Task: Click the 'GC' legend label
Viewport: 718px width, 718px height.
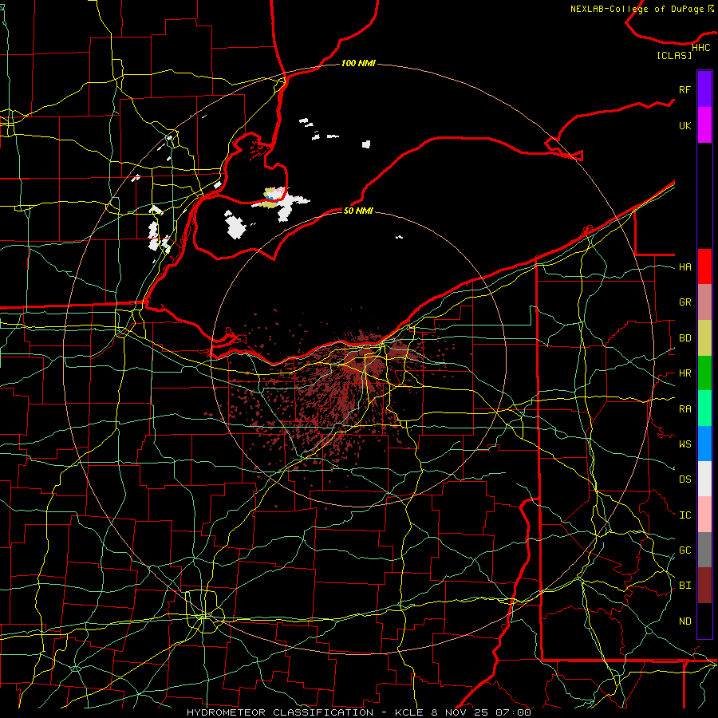Action: 685,550
